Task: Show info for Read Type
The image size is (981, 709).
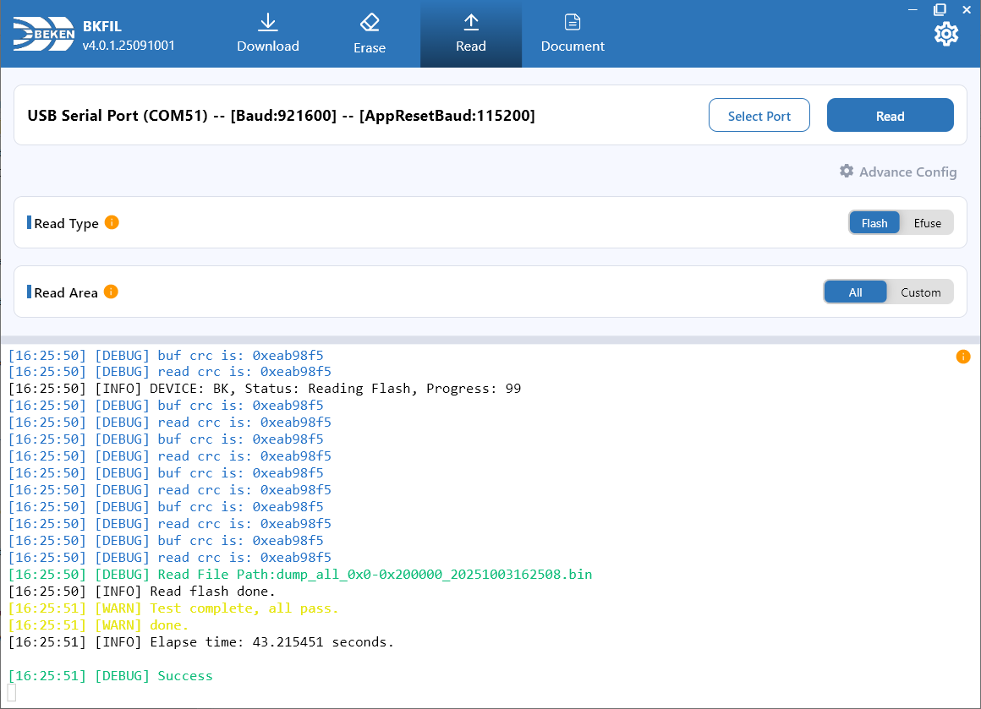Action: [112, 222]
